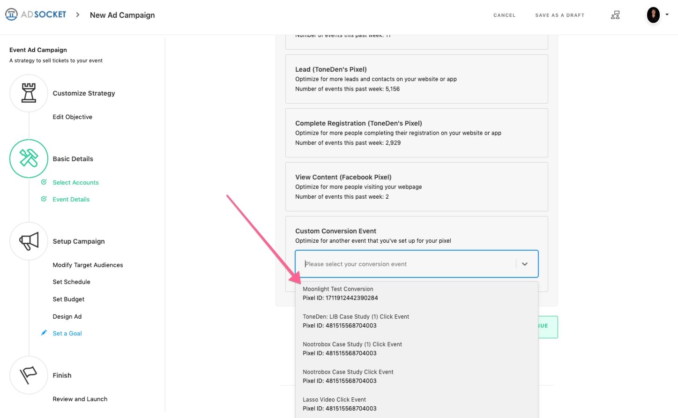Click the Custom Conversion Event heading
This screenshot has width=678, height=418.
point(335,231)
